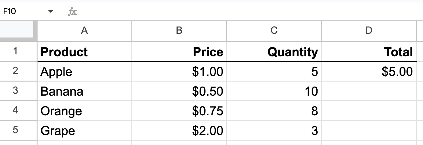Viewport: 423px width, 145px height.
Task: Select column A header
Action: pos(84,31)
